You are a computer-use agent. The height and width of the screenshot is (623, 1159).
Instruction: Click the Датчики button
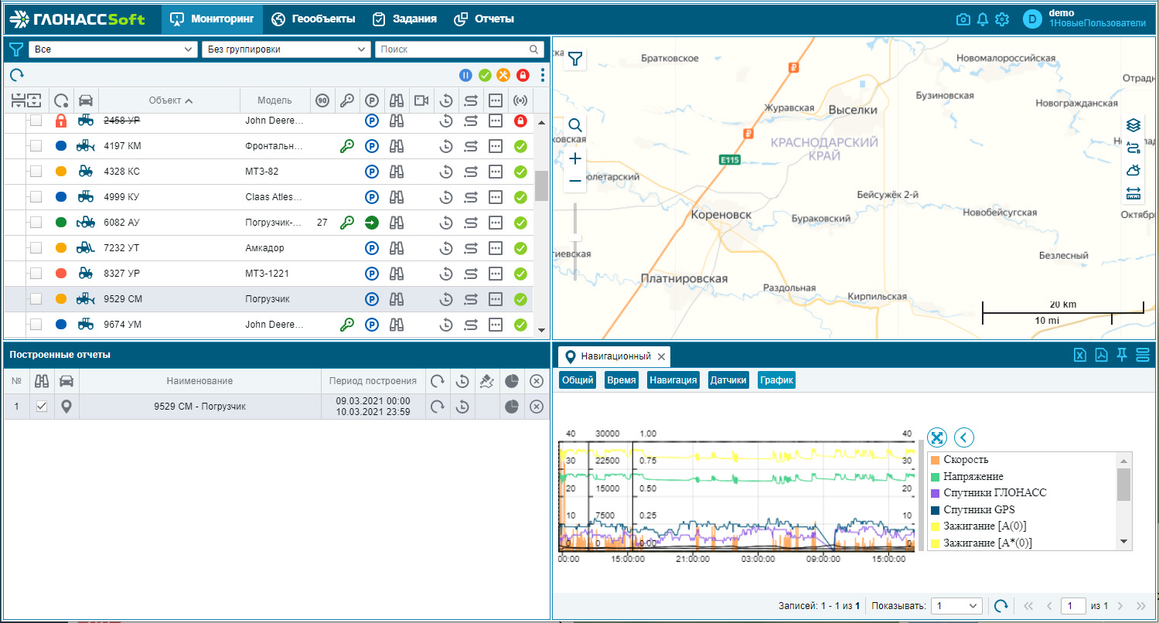(x=728, y=380)
